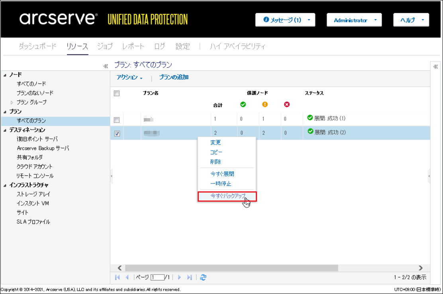Select プランのないノード in the tree

click(x=35, y=93)
